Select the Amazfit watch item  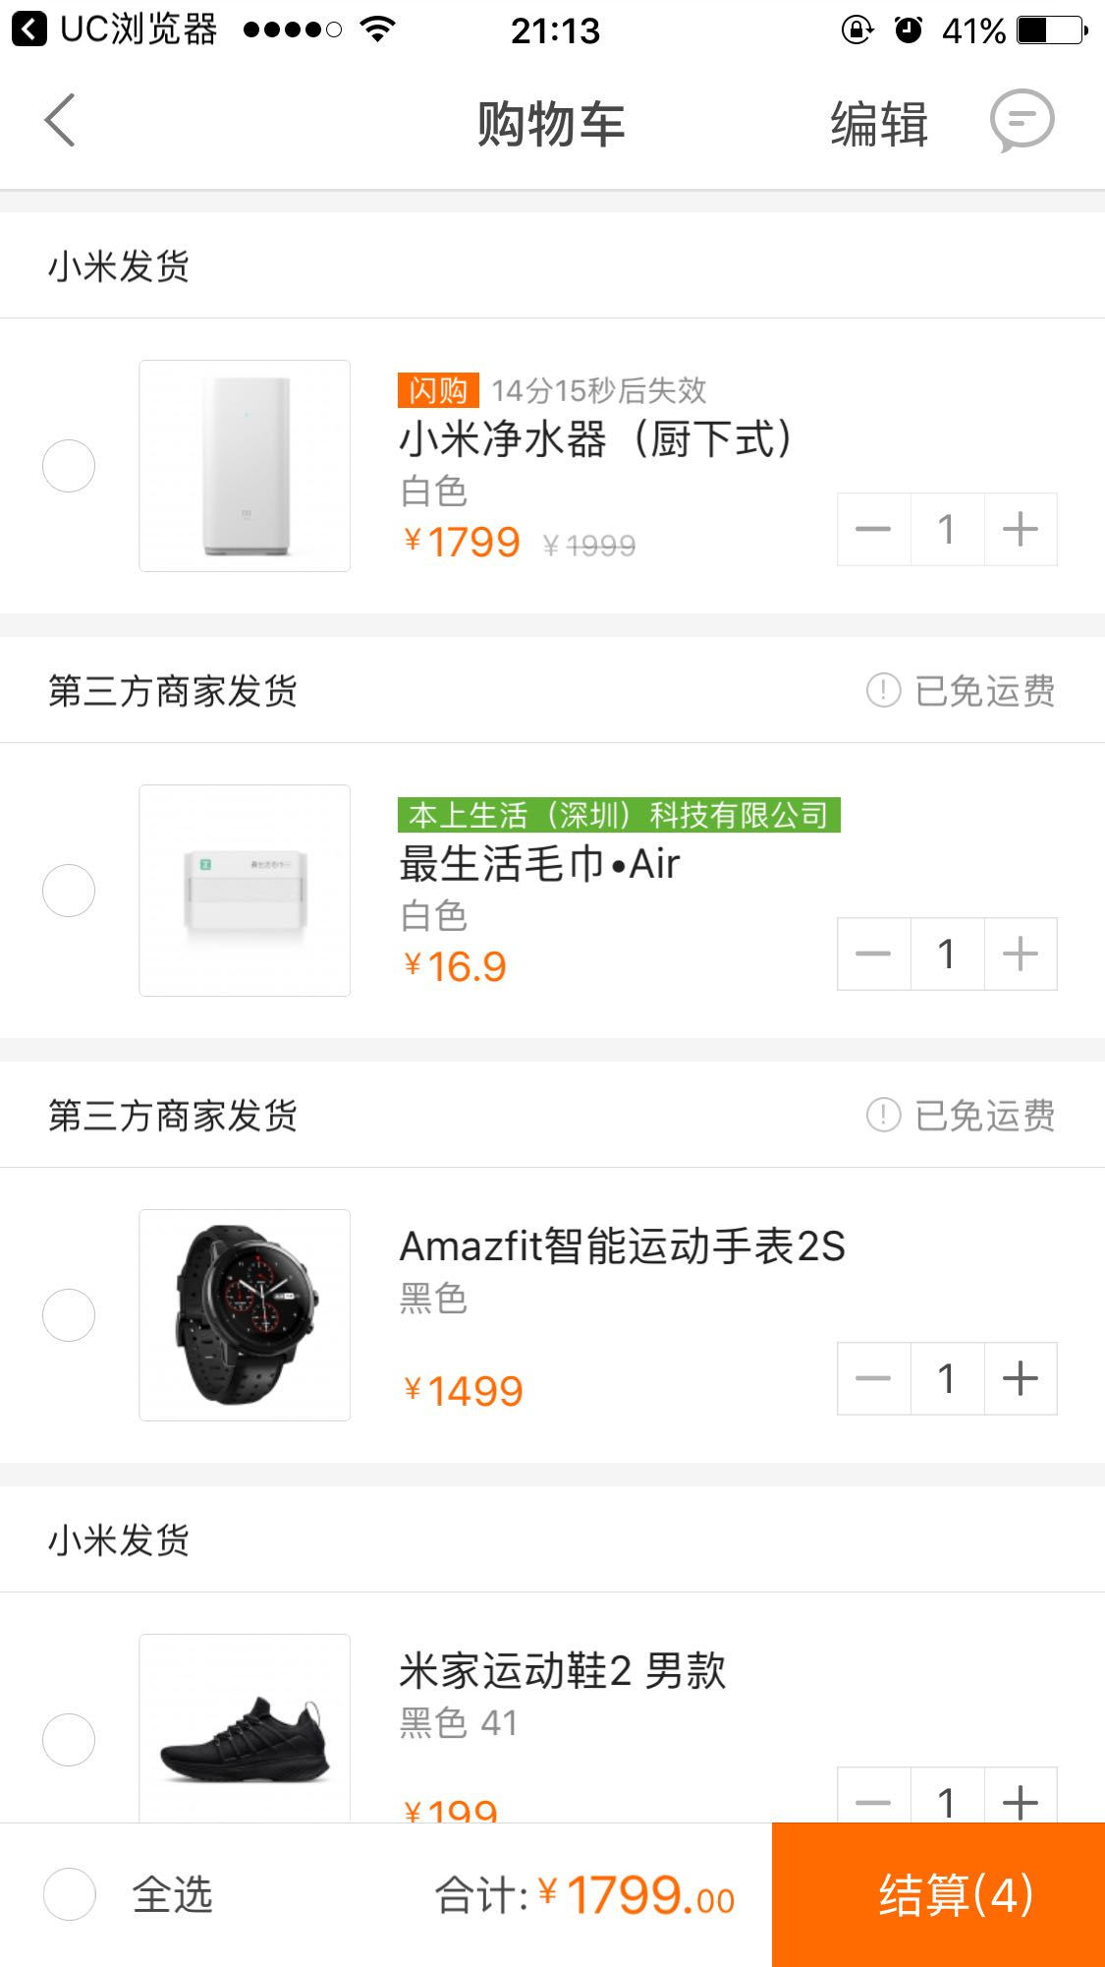69,1315
